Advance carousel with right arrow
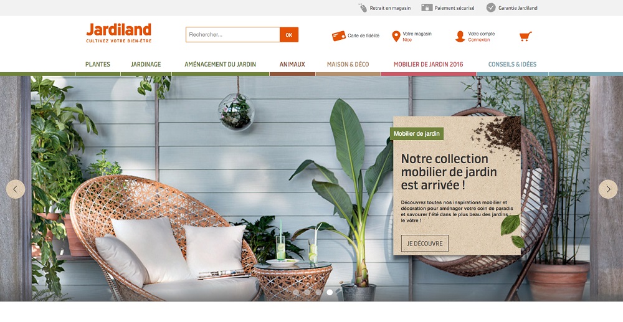This screenshot has width=623, height=322. click(608, 189)
